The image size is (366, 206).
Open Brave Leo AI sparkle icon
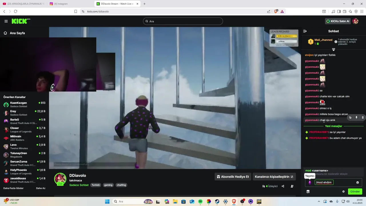tap(350, 11)
